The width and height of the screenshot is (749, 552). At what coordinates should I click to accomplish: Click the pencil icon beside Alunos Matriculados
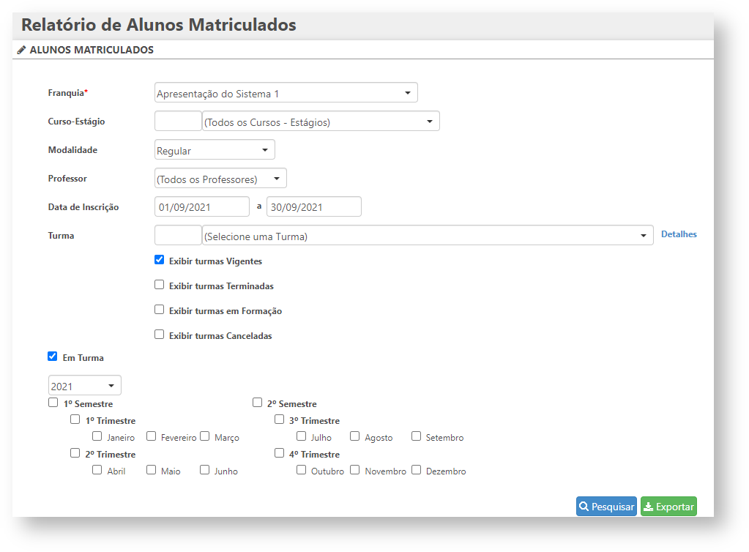point(21,51)
